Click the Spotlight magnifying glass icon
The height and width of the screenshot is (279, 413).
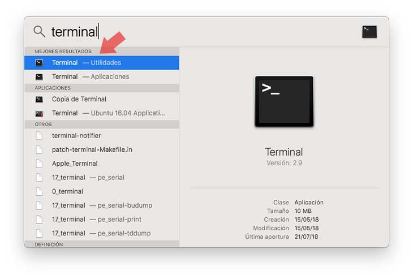point(39,31)
